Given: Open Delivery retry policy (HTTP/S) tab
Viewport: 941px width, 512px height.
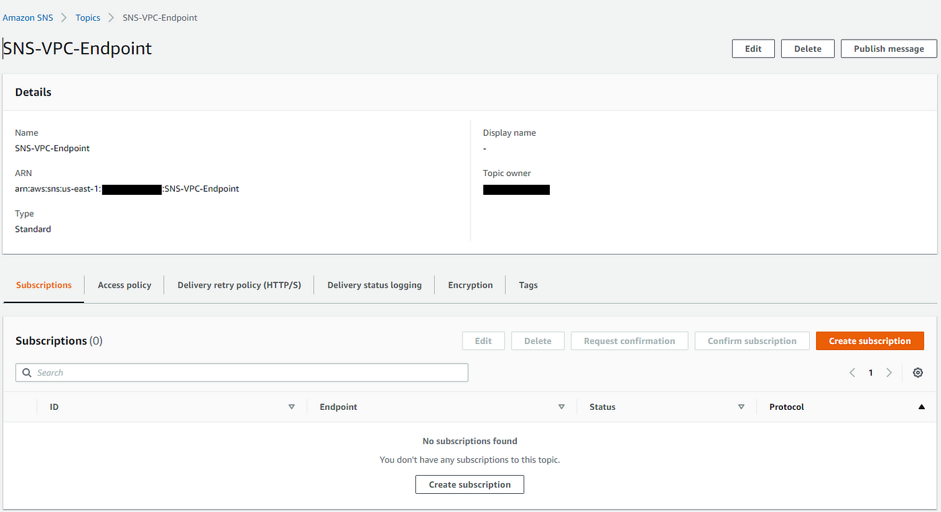Looking at the screenshot, I should pos(239,285).
